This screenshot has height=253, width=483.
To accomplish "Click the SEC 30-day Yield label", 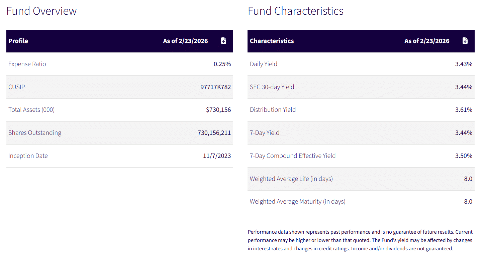I will 272,87.
